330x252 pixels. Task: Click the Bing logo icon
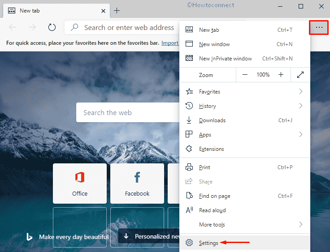(x=29, y=237)
